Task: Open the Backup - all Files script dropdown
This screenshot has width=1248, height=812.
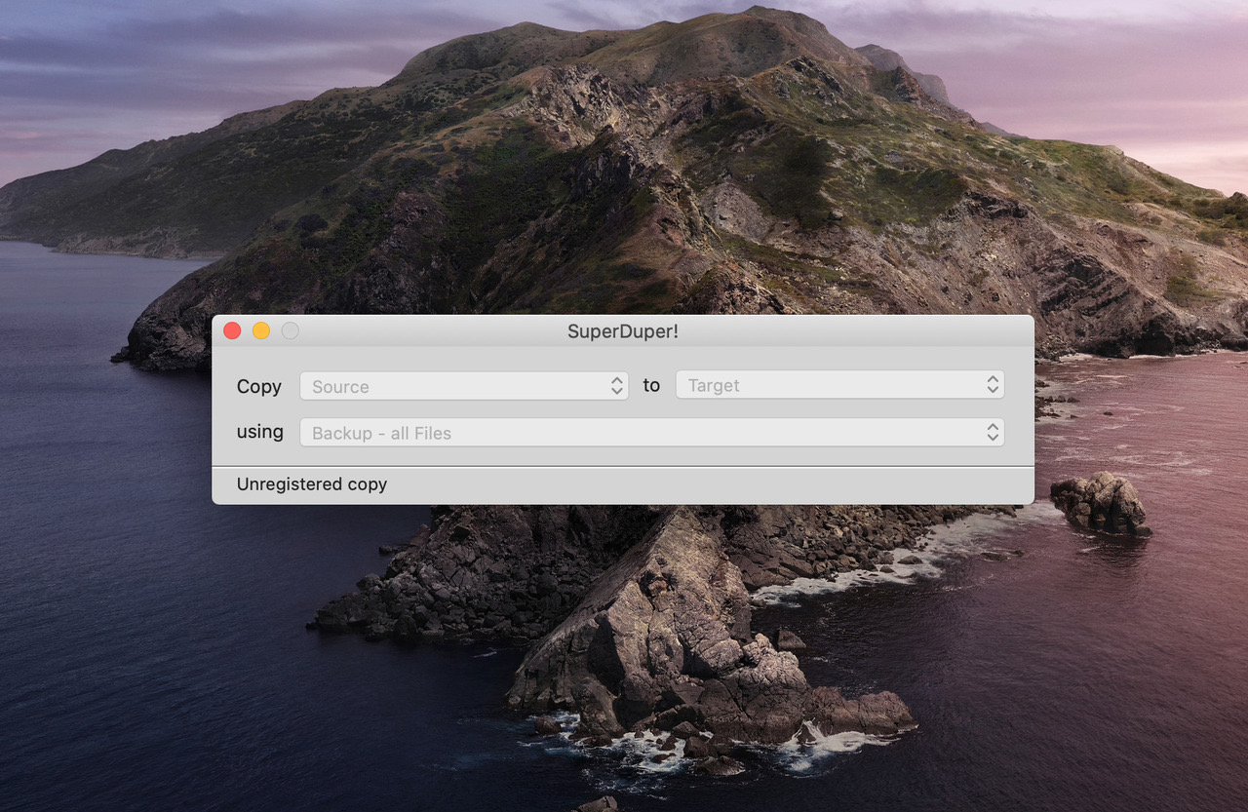Action: (x=651, y=433)
